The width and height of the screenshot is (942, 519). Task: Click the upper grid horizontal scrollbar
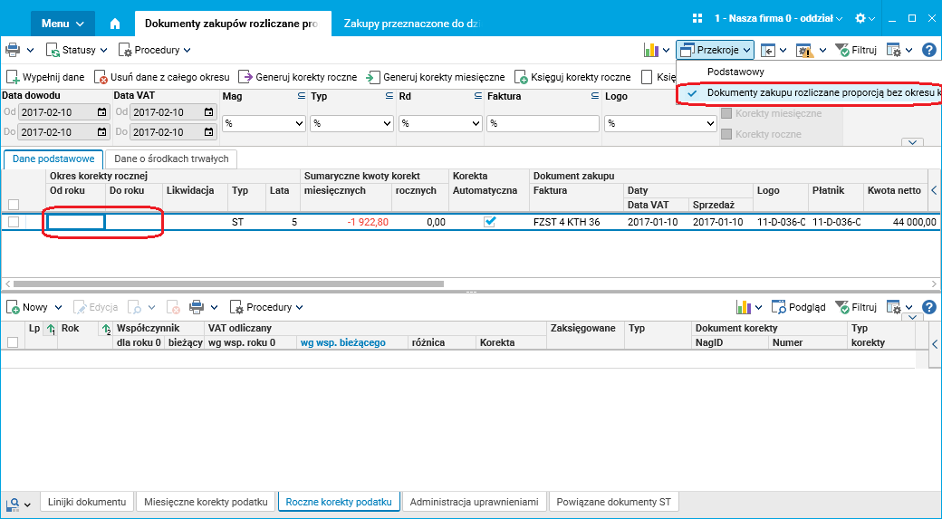pos(228,284)
